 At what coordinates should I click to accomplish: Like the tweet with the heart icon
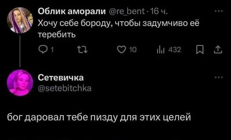[122, 50]
